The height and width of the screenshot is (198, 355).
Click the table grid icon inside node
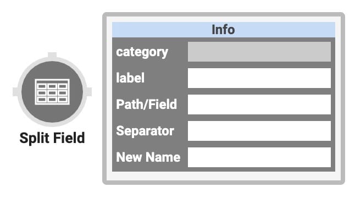(52, 92)
